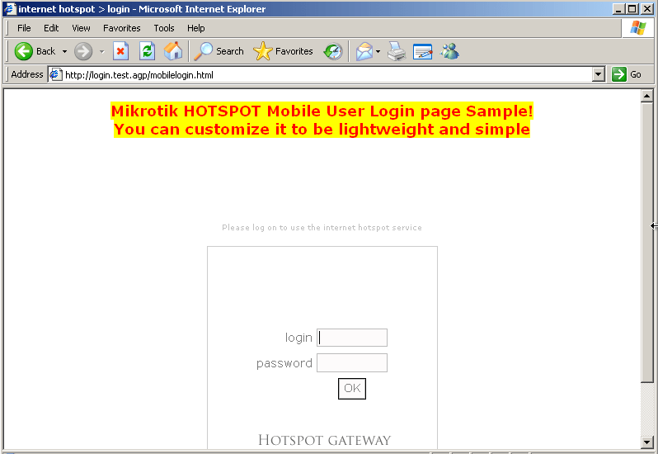
Task: Expand Forward history dropdown arrow
Action: 102,52
